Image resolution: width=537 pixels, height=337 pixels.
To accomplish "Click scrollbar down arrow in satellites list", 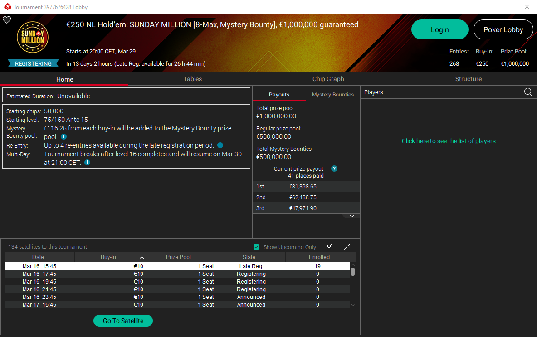I will coord(353,305).
